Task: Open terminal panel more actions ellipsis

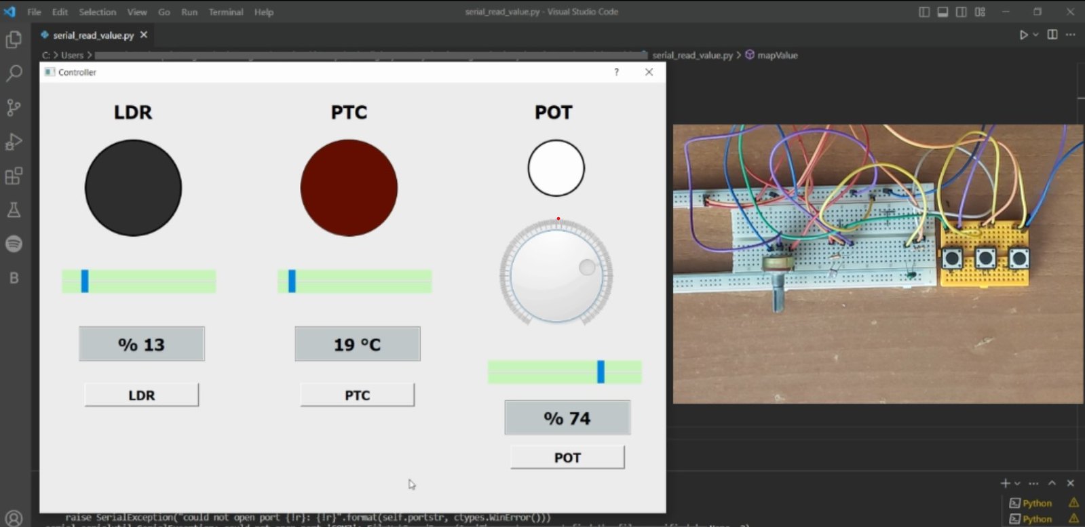Action: (1033, 484)
